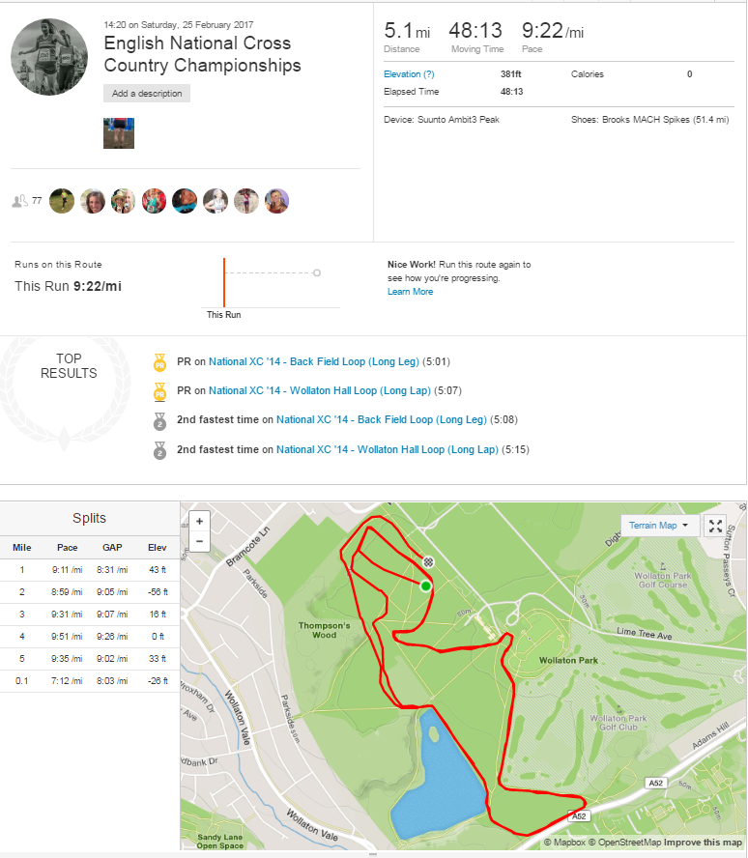Open the map in fullscreen view
The image size is (748, 858).
716,526
